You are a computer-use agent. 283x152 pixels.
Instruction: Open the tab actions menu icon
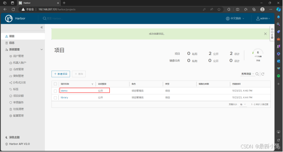pyautogui.click(x=12, y=3)
